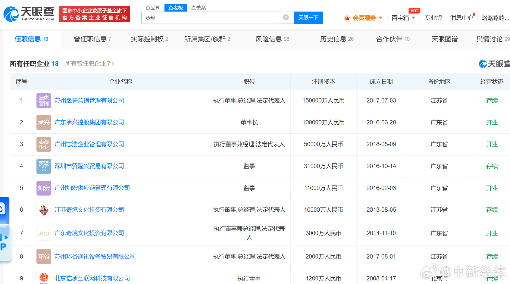The height and width of the screenshot is (284, 510).
Task: Click the 天眼一下 search button
Action: point(308,18)
